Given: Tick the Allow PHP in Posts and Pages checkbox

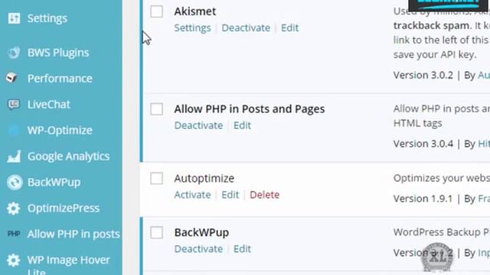Looking at the screenshot, I should coord(156,109).
